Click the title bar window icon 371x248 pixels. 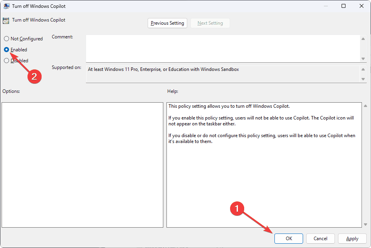coord(6,6)
